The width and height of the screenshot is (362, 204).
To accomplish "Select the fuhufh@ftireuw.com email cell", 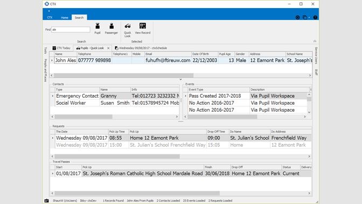I will (168, 60).
